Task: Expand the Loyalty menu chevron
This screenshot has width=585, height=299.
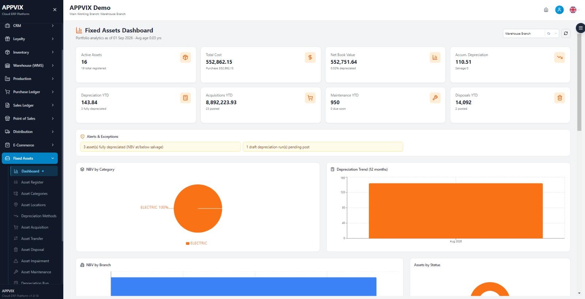Action: tap(53, 39)
